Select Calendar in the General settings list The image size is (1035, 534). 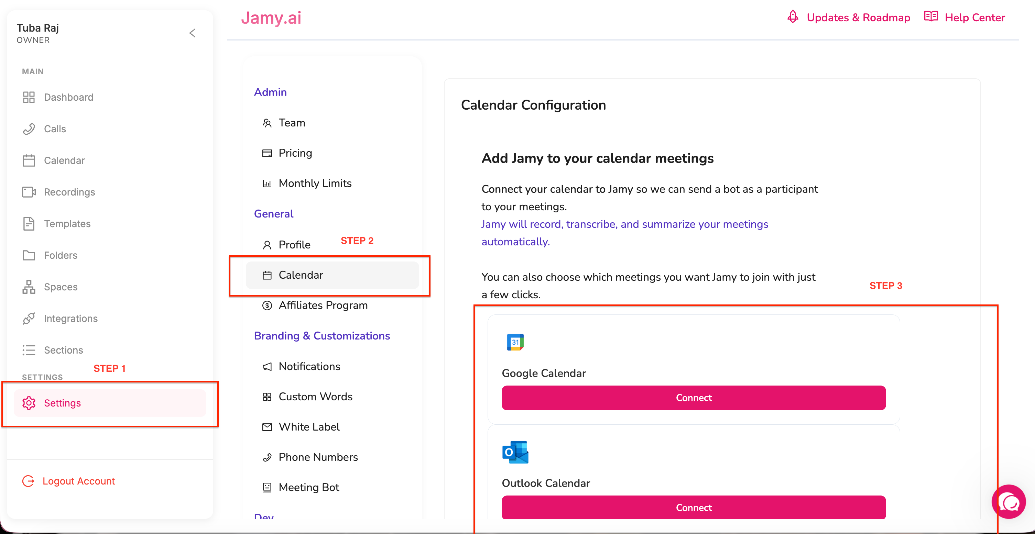[332, 276]
